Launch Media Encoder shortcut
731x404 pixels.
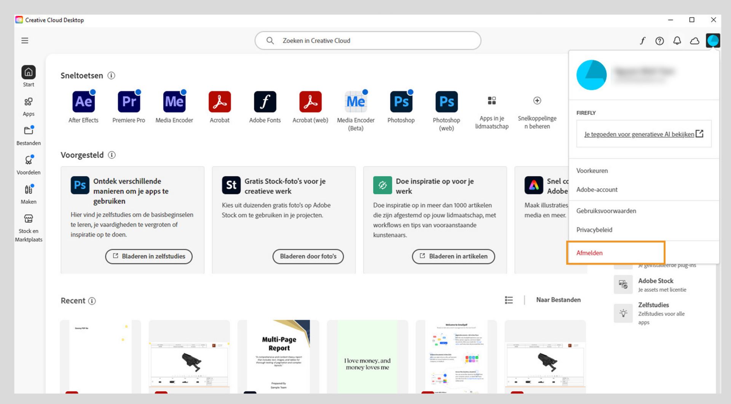pos(174,102)
